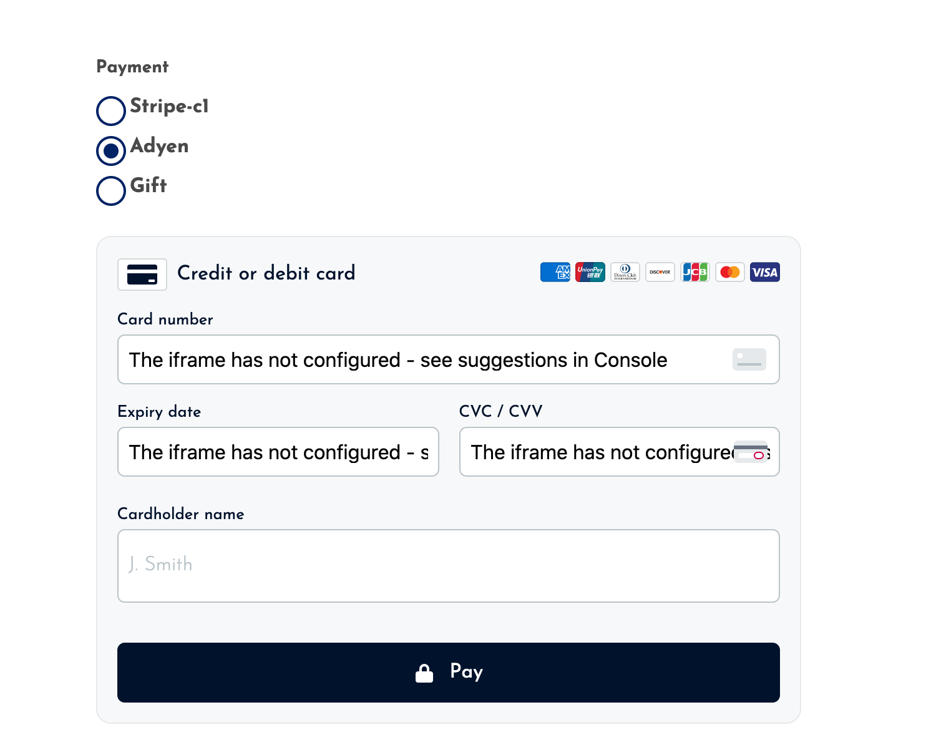This screenshot has height=740, width=931.
Task: Click the CVC hint card icon
Action: [x=751, y=451]
